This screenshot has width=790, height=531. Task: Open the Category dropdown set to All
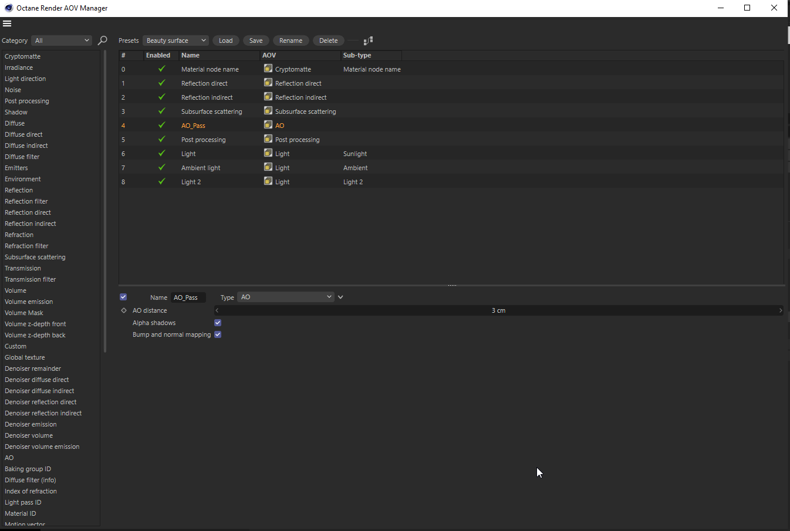coord(62,40)
